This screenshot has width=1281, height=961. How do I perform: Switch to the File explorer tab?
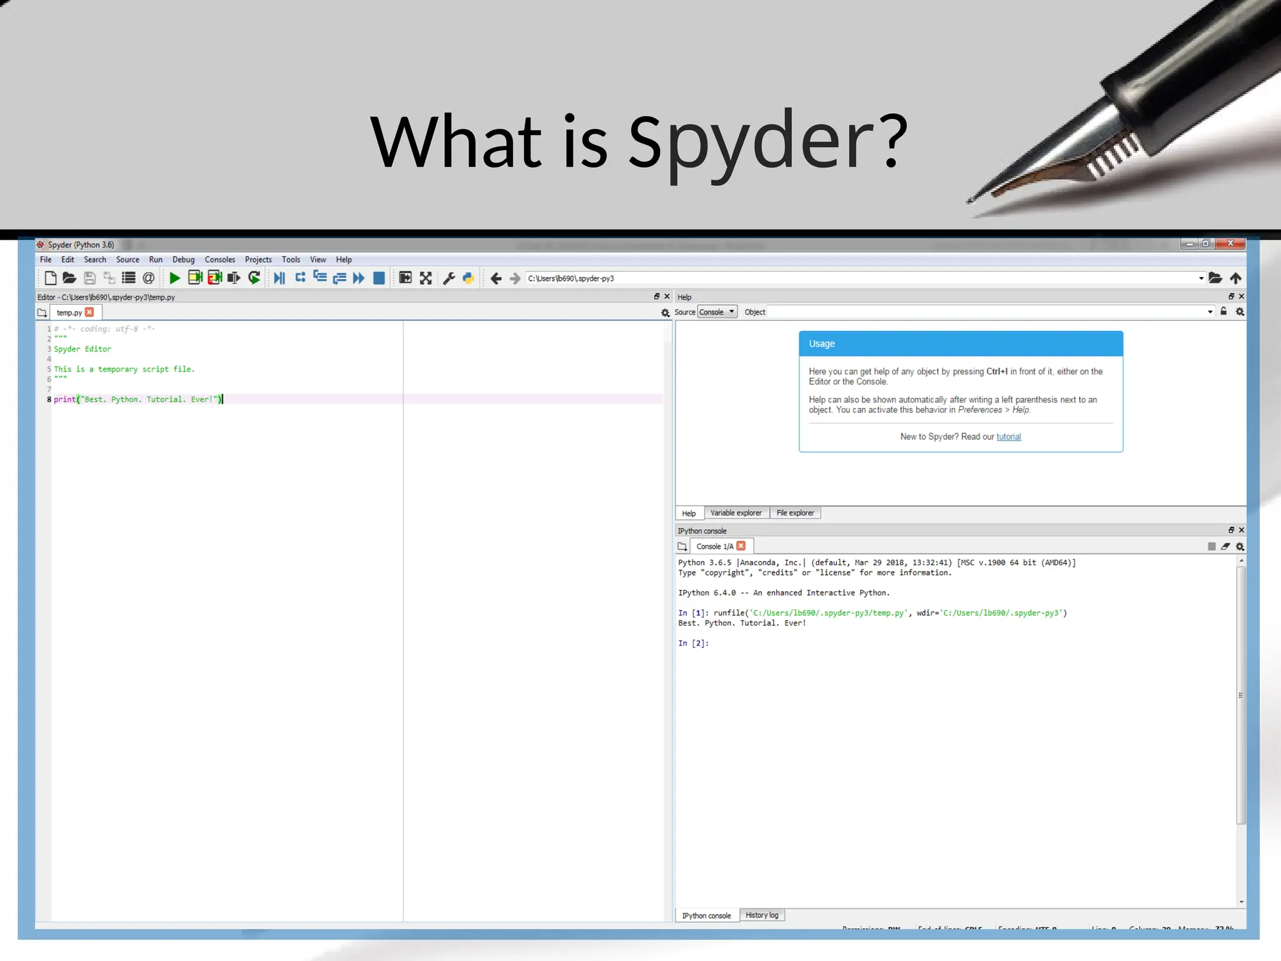(x=795, y=513)
